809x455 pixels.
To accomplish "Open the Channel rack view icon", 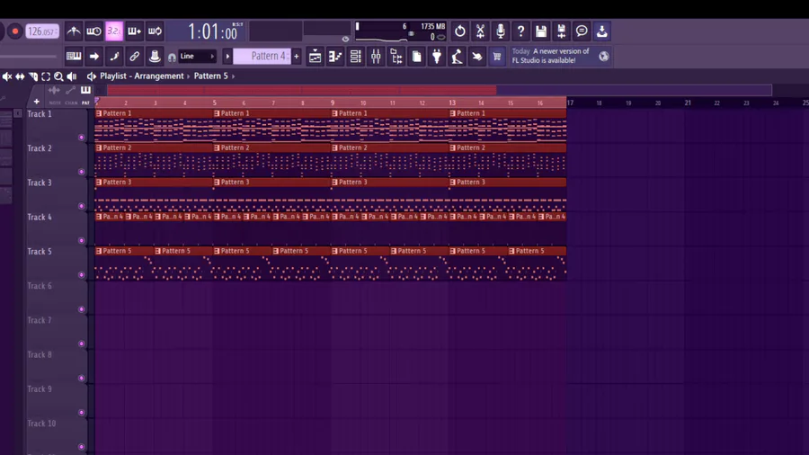I will tap(355, 57).
